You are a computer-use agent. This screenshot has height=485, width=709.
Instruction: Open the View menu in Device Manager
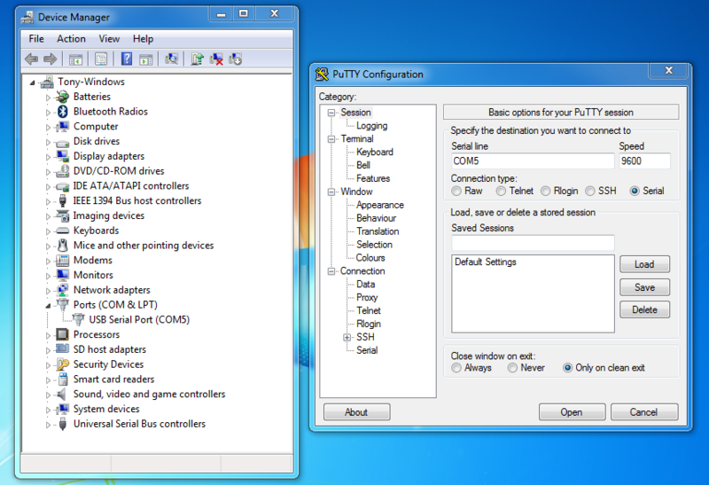tap(109, 39)
